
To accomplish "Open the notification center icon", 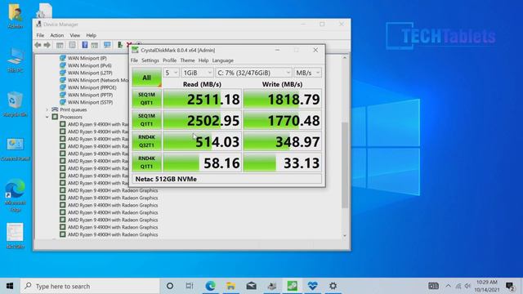I will [x=510, y=286].
